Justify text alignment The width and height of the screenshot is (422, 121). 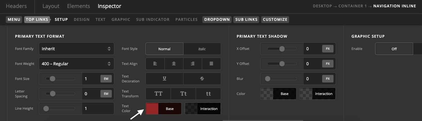click(x=211, y=64)
